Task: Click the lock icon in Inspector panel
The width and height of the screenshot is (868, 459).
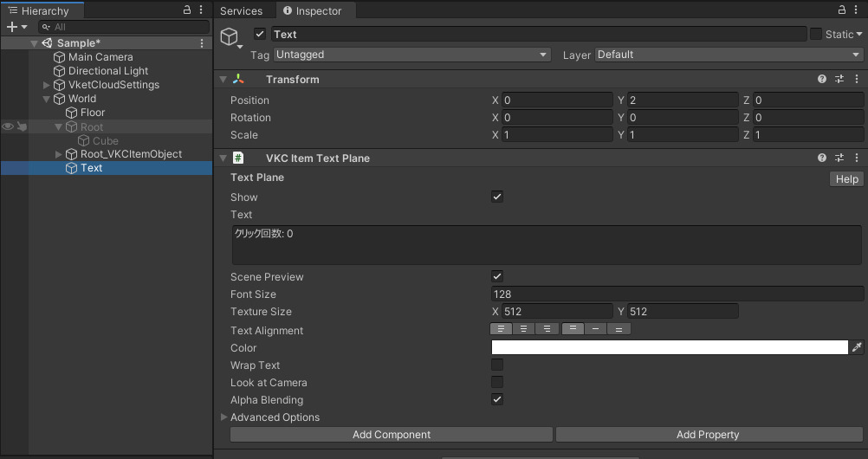Action: point(842,10)
